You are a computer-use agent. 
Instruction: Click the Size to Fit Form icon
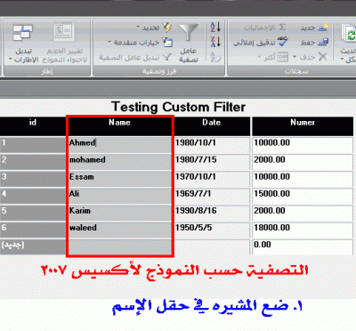63,32
